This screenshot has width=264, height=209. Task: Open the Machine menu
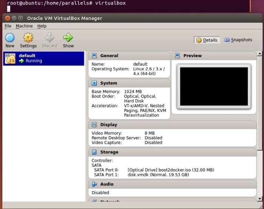[24, 26]
